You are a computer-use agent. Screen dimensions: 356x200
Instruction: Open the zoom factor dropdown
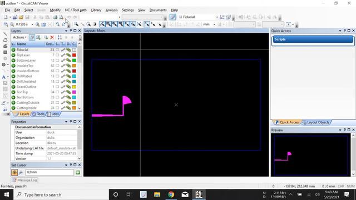click(32, 24)
